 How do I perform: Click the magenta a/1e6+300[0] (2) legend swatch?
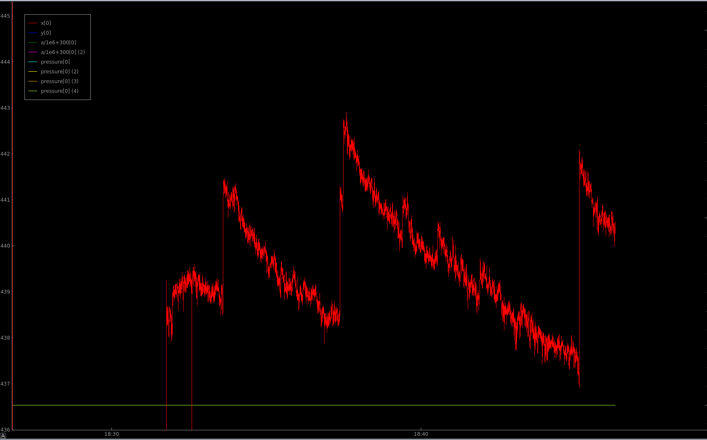pos(33,52)
